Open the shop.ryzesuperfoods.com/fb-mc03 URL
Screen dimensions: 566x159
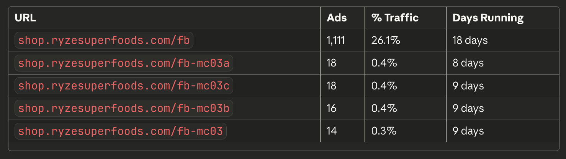tap(121, 131)
